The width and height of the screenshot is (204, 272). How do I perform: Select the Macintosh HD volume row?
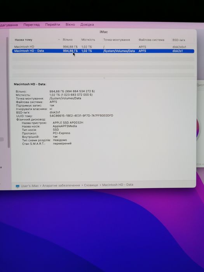point(103,47)
